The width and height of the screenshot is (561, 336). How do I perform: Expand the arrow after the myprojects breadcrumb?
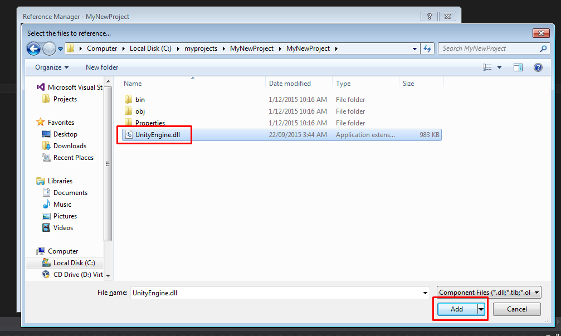click(223, 48)
